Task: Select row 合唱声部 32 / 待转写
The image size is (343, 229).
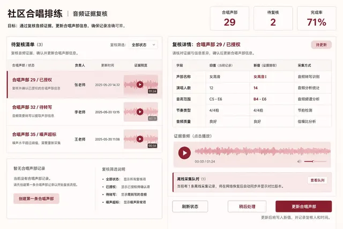Action: 85,112
